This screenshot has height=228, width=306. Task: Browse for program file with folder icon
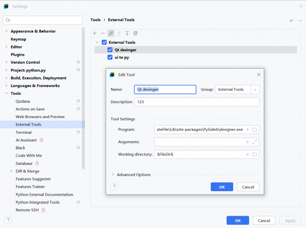[x=255, y=129]
